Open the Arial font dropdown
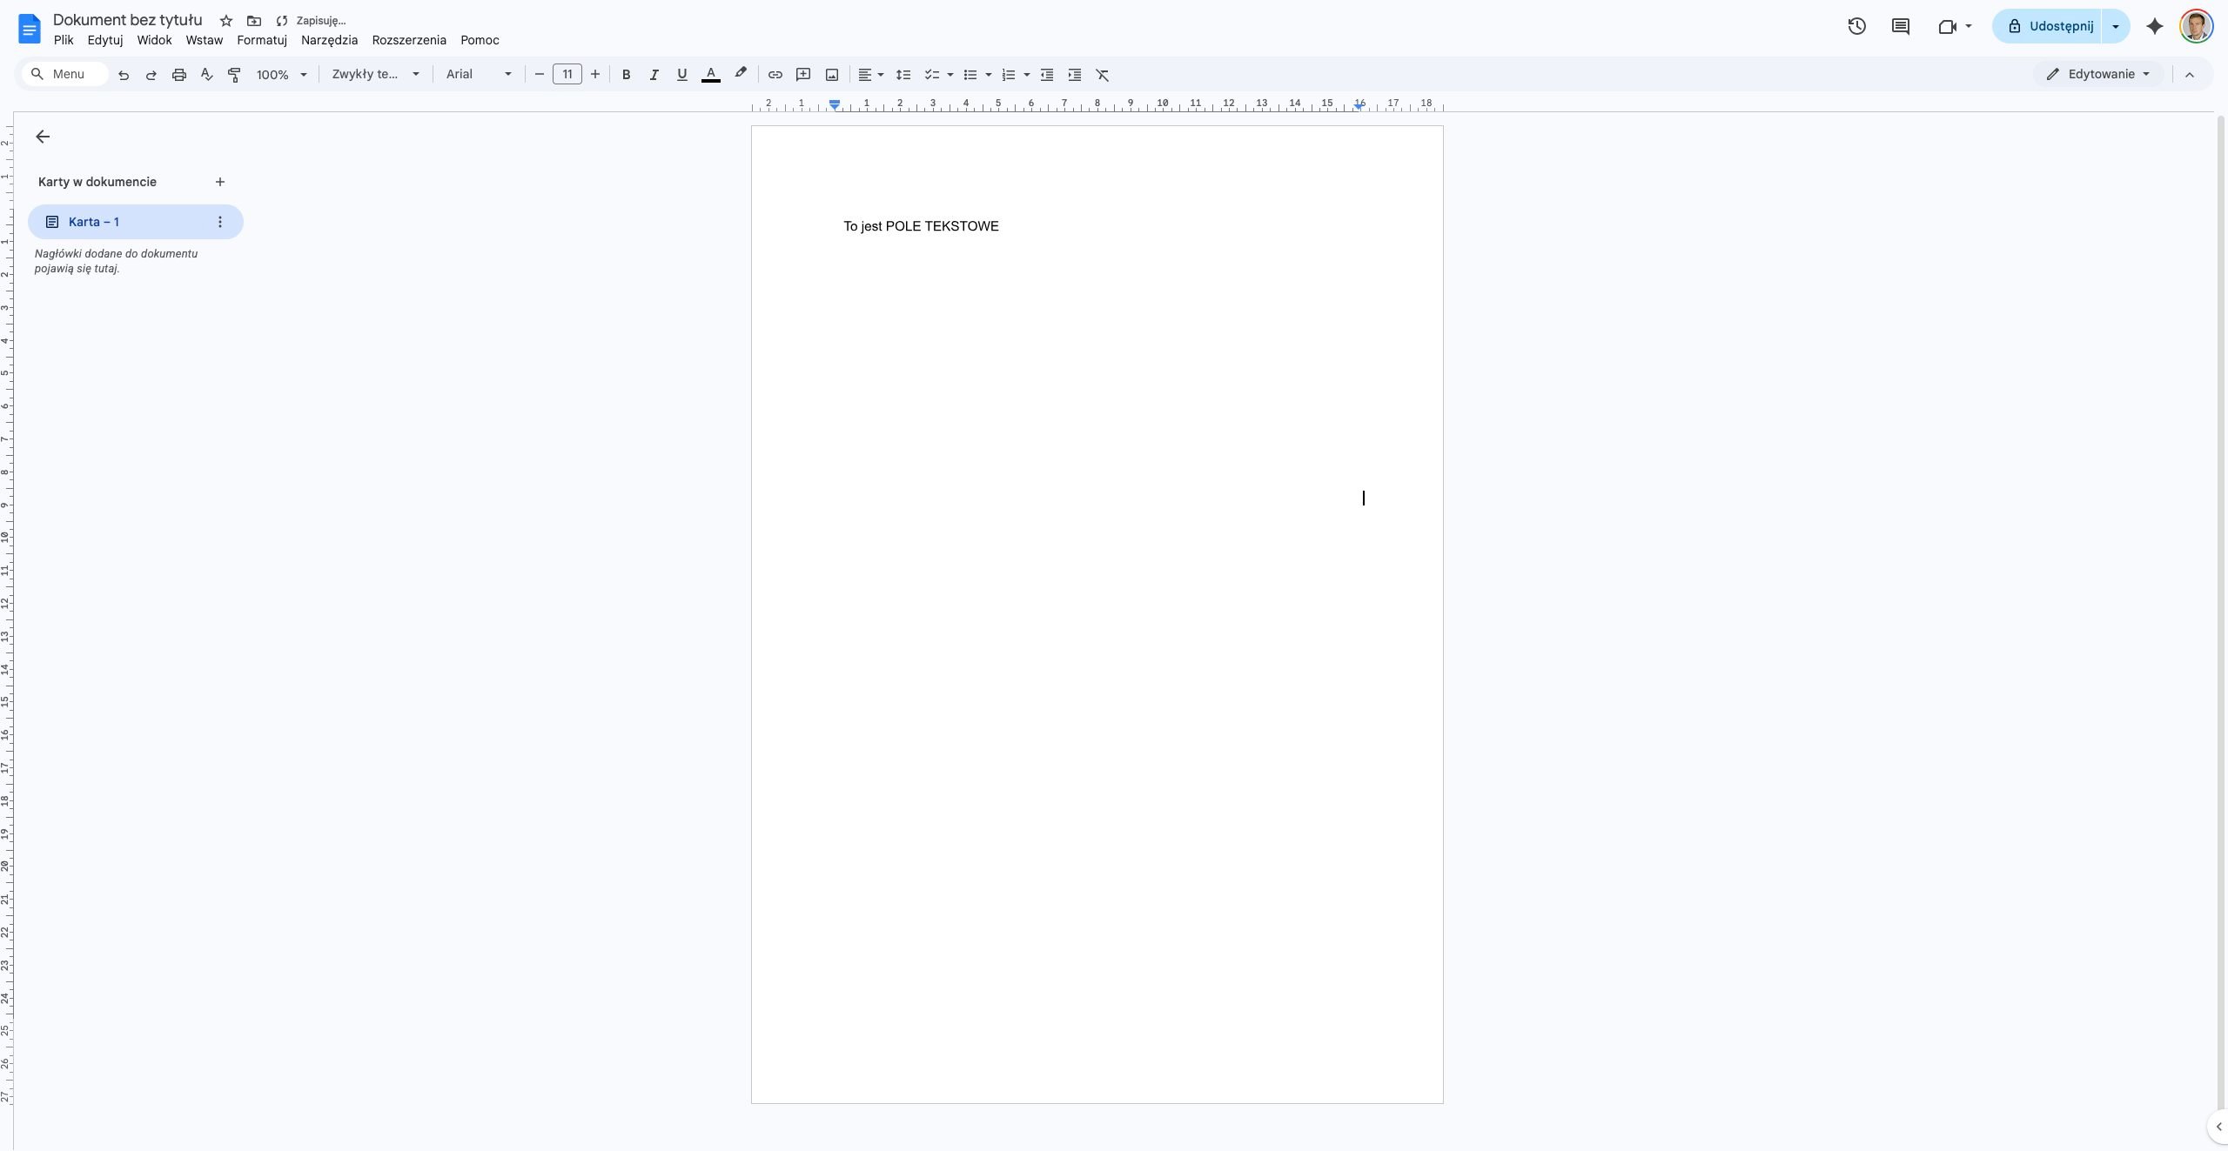 (x=479, y=75)
